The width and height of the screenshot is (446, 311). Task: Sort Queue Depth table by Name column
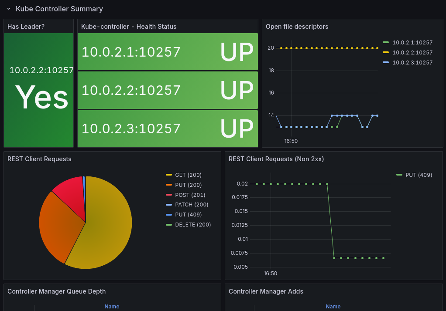point(112,307)
